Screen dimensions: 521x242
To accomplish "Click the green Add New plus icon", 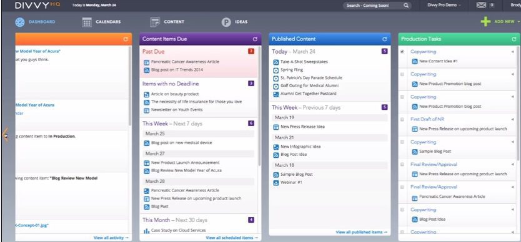I will click(485, 22).
